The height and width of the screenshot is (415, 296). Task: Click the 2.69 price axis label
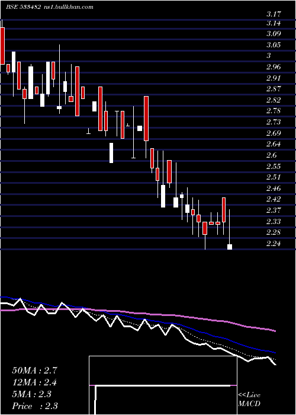tap(274, 133)
